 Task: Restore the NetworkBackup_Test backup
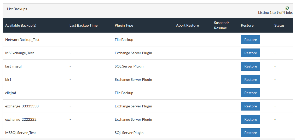pos(250,40)
